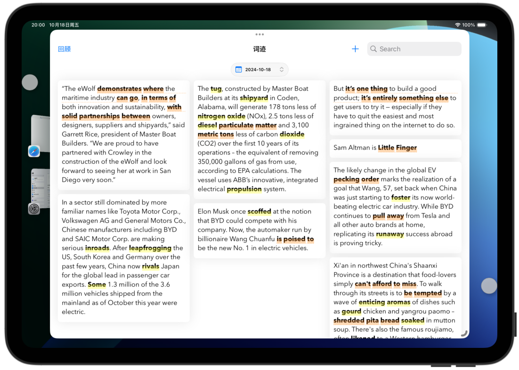Click the search magnifier icon
Image resolution: width=519 pixels, height=370 pixels.
coord(373,49)
